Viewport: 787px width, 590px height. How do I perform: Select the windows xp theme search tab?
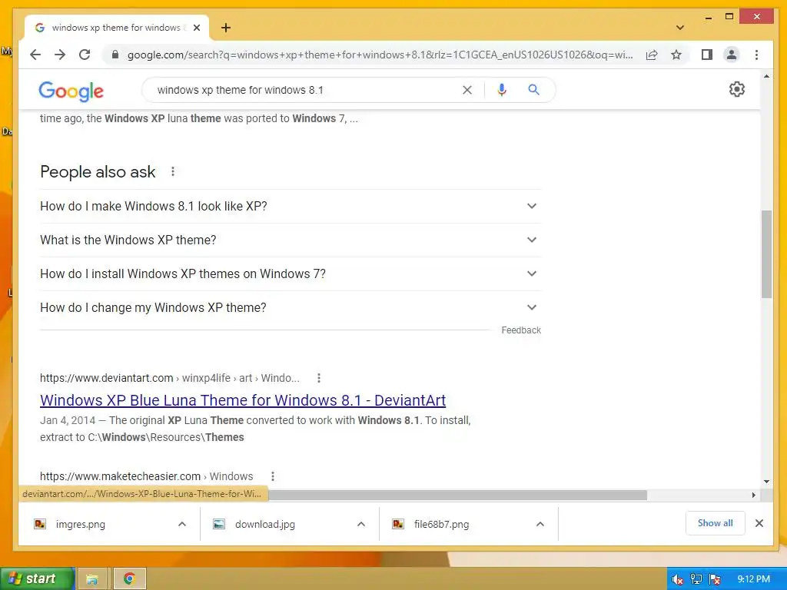tap(117, 28)
